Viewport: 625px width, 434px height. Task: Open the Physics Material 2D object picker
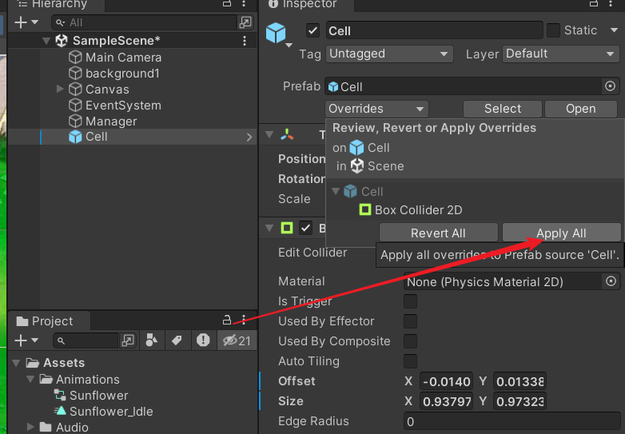pos(611,281)
